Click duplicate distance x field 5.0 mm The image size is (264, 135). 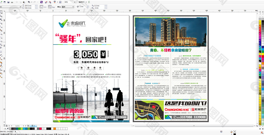(x=99, y=6)
